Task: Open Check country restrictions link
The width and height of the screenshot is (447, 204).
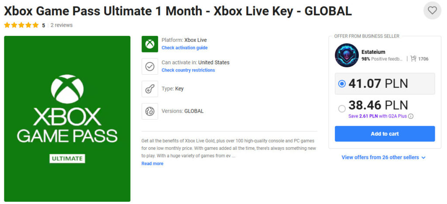Action: tap(188, 70)
